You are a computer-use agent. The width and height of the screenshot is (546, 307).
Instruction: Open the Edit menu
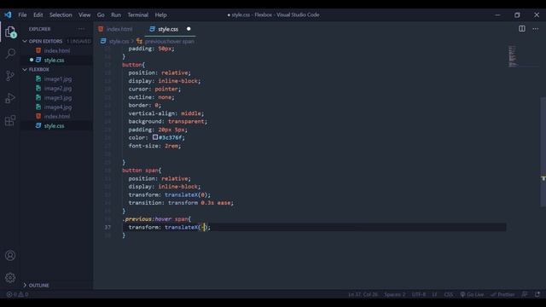point(38,15)
